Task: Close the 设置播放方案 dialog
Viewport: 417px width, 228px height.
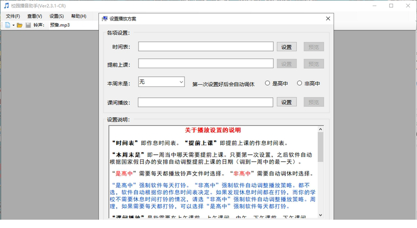Action: click(327, 18)
